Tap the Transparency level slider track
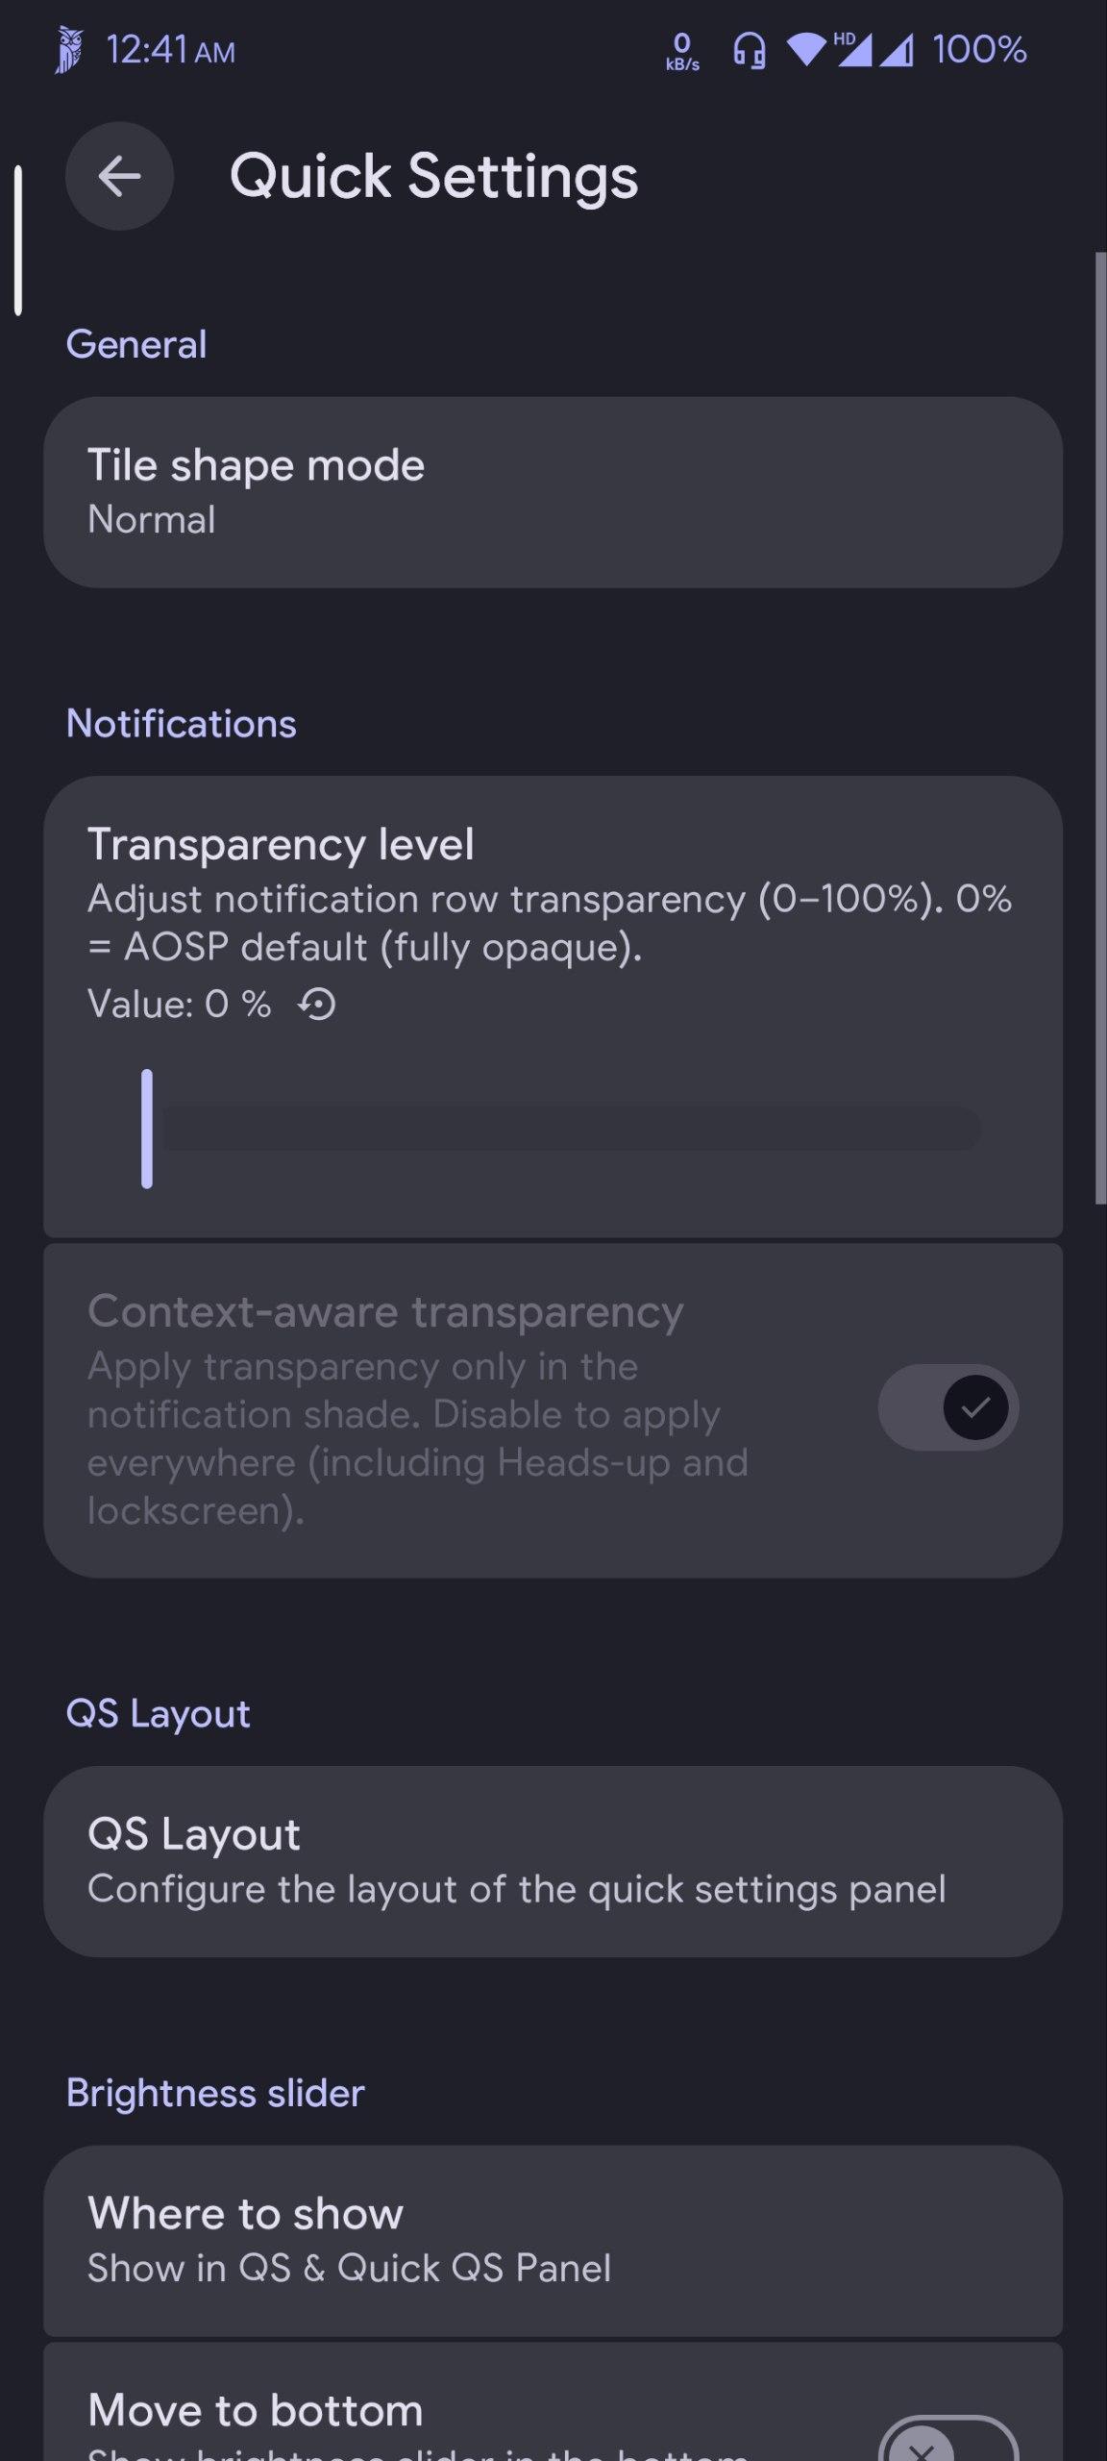This screenshot has height=2461, width=1107. [571, 1129]
